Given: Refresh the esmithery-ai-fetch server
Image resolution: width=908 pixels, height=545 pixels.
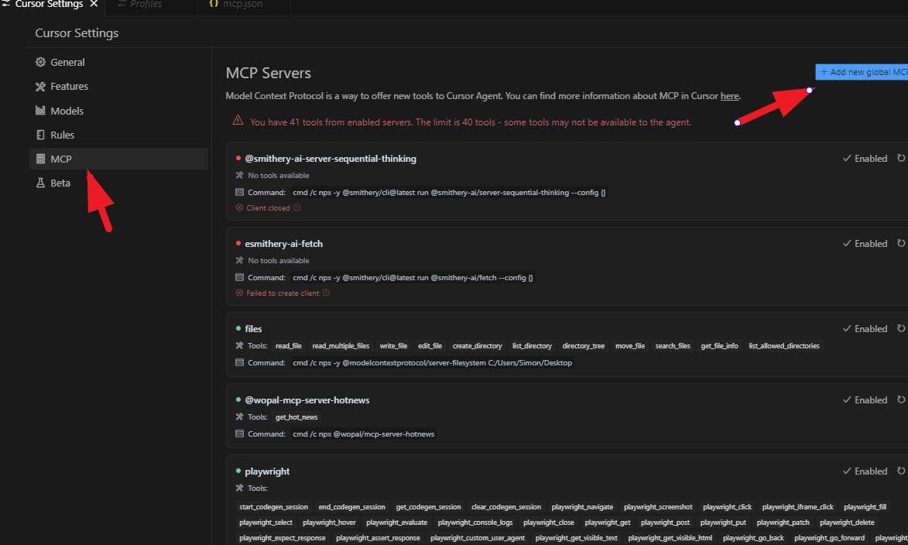Looking at the screenshot, I should [901, 243].
